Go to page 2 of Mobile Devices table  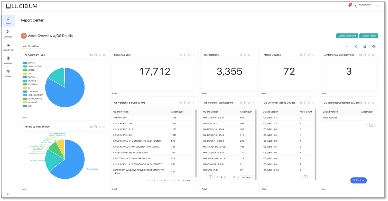pos(309,177)
